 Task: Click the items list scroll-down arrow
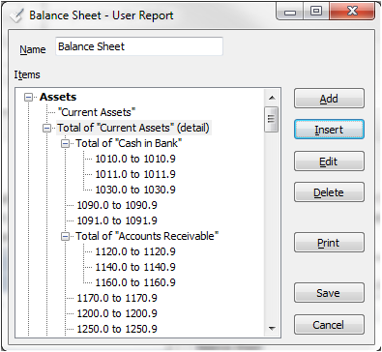click(x=272, y=329)
